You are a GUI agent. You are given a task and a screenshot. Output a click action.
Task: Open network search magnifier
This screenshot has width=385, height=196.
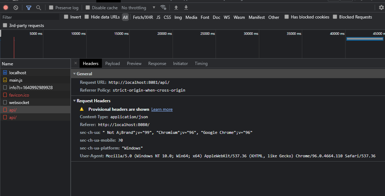39,7
